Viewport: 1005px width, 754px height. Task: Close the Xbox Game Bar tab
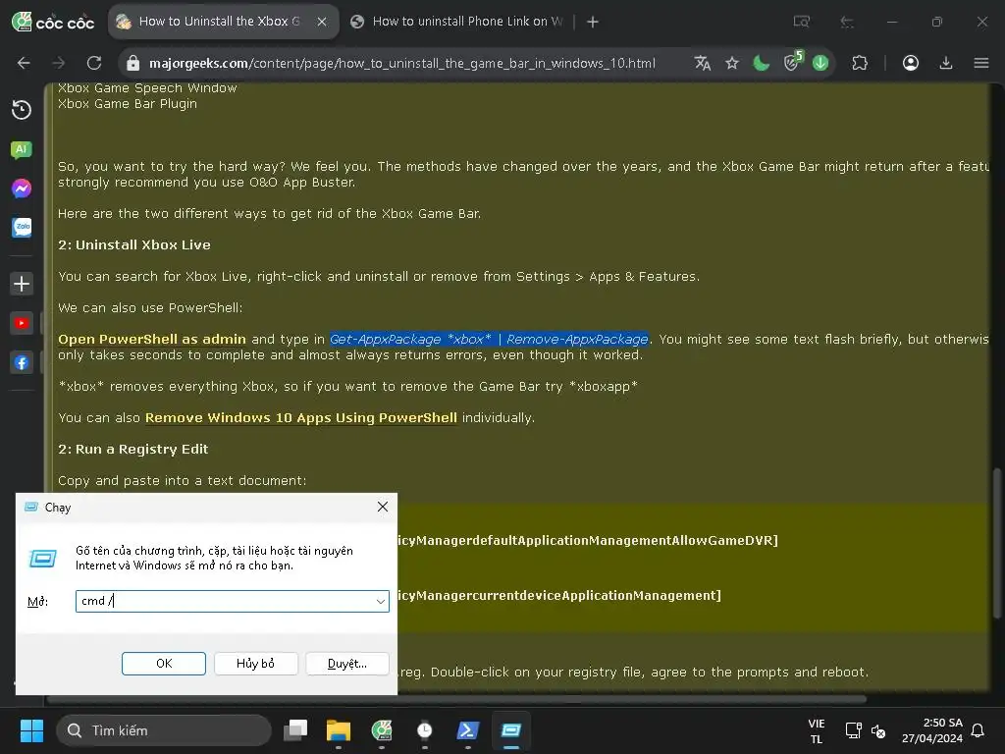(x=322, y=22)
